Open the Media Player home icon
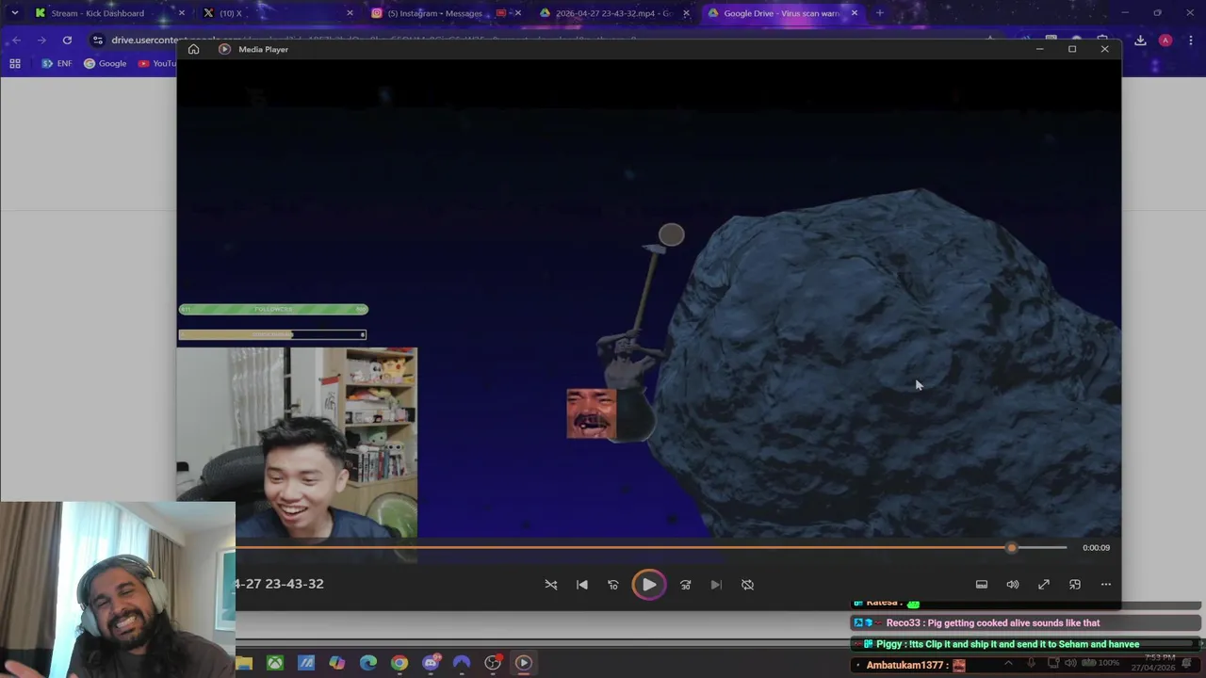Image resolution: width=1206 pixels, height=678 pixels. [x=193, y=49]
